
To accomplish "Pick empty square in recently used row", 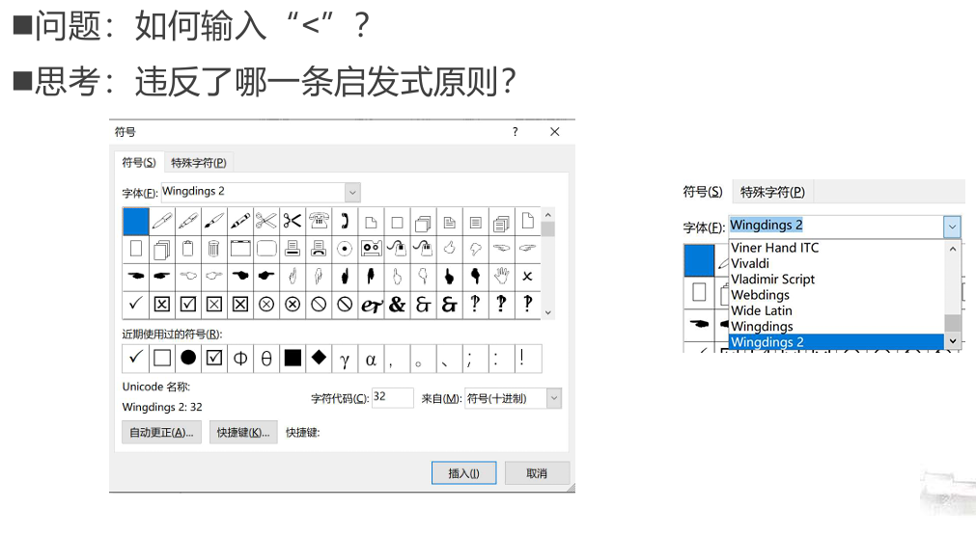I will pos(162,358).
